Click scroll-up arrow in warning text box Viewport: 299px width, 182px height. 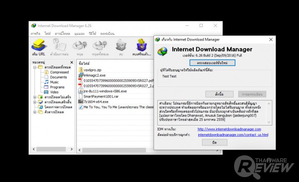coord(269,104)
